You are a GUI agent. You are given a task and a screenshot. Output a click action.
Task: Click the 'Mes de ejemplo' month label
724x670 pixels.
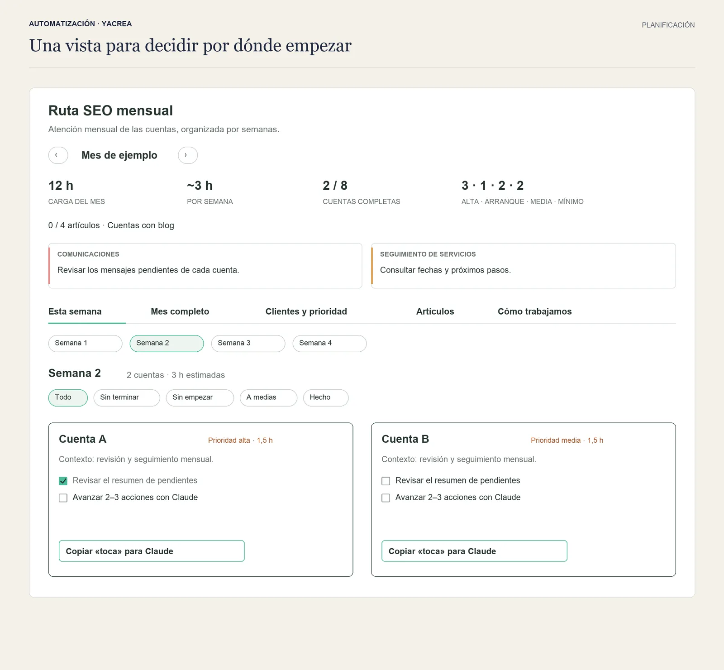click(x=119, y=155)
